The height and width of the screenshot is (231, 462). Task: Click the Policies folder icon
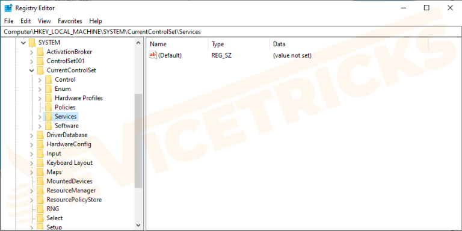click(49, 107)
